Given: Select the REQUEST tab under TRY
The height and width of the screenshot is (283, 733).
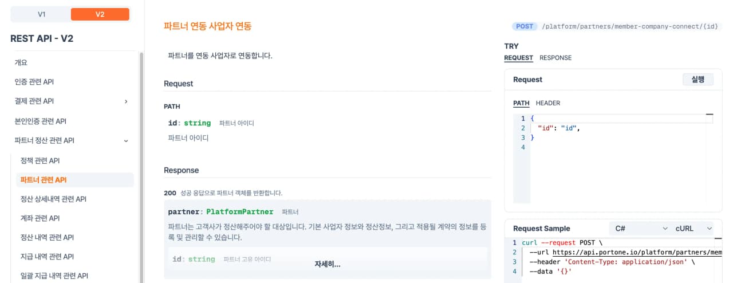Looking at the screenshot, I should pyautogui.click(x=518, y=58).
